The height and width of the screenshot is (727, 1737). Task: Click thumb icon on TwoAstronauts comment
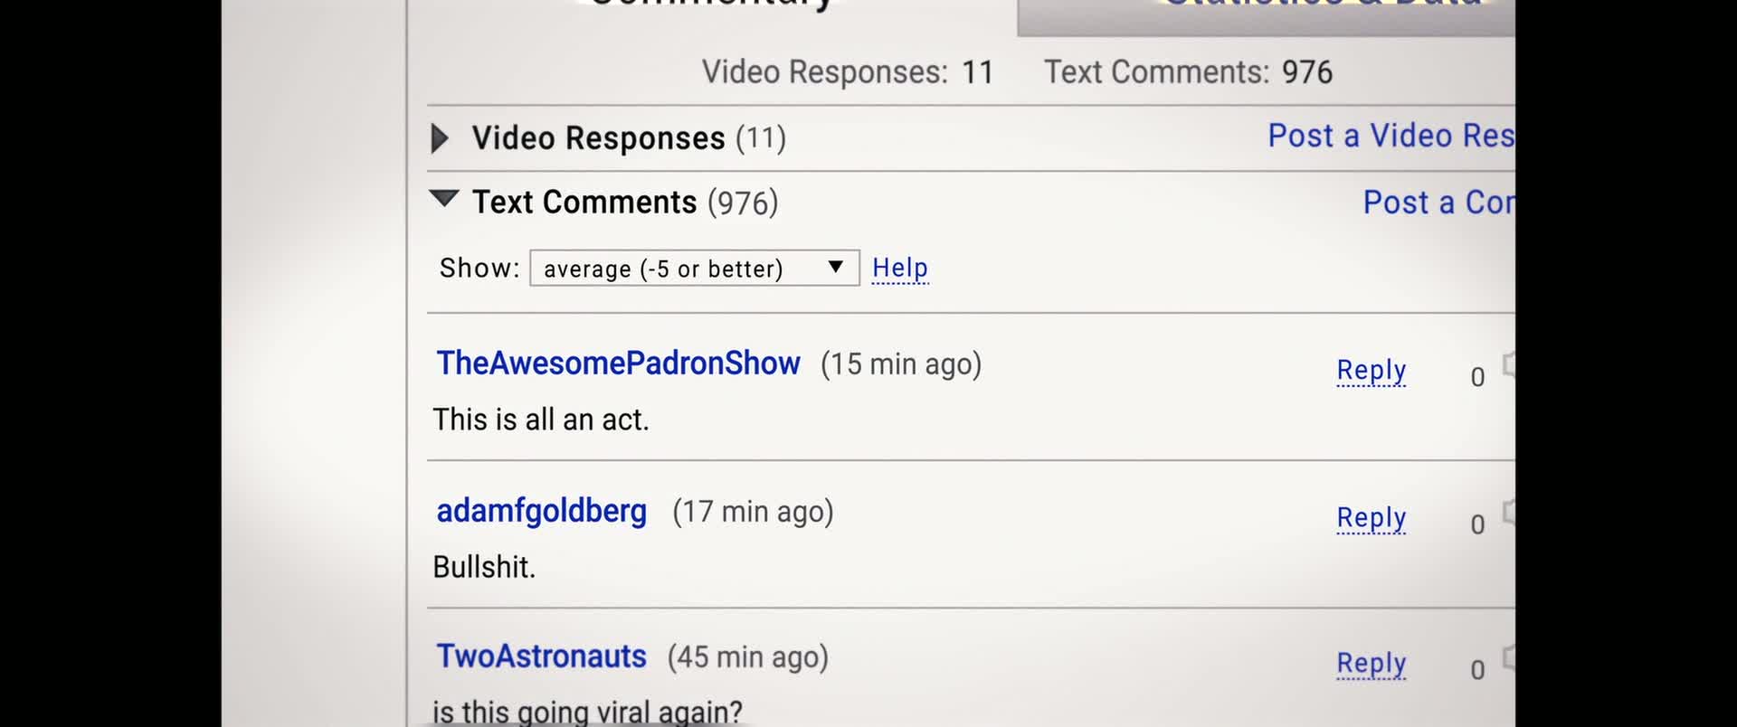1508,657
